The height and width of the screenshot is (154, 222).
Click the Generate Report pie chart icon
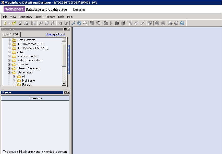pyautogui.click(x=176, y=23)
